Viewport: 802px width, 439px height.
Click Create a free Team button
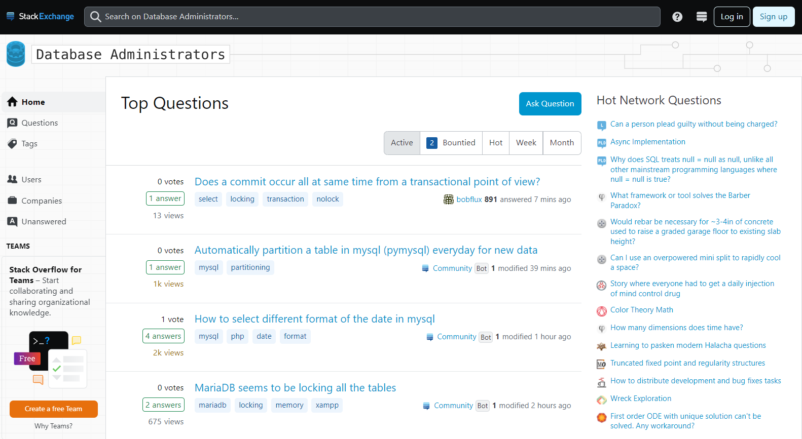[x=54, y=409]
